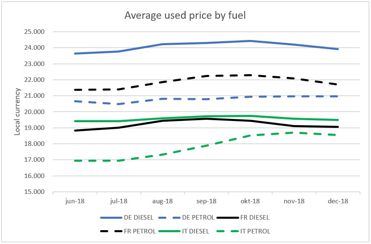
Task: Select the okt-18 horizontal axis label
Action: click(250, 201)
